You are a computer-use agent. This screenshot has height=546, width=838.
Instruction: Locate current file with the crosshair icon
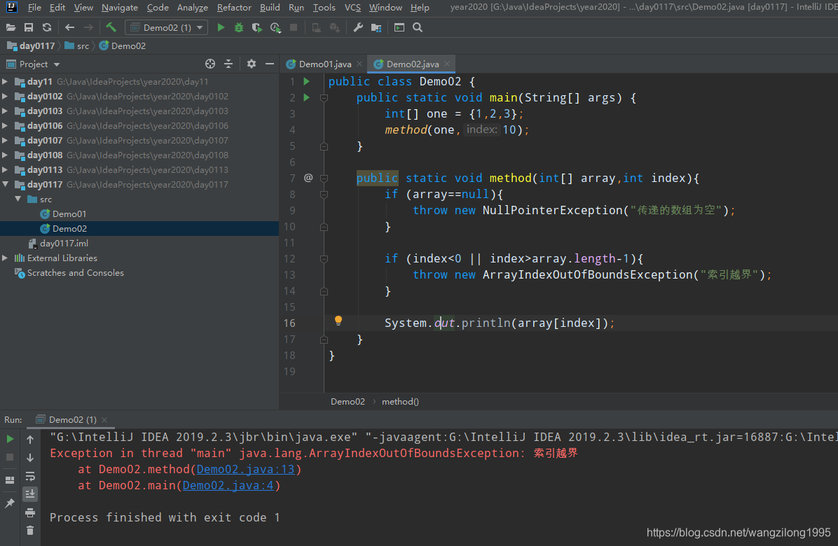click(x=210, y=64)
